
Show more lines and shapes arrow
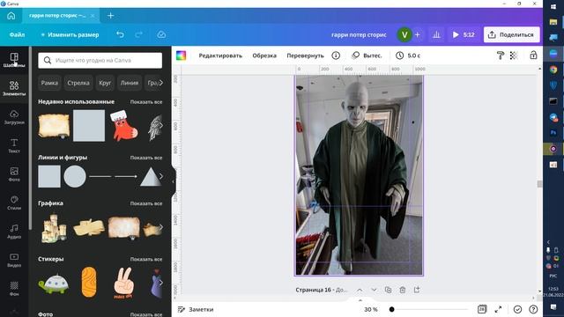coord(161,176)
